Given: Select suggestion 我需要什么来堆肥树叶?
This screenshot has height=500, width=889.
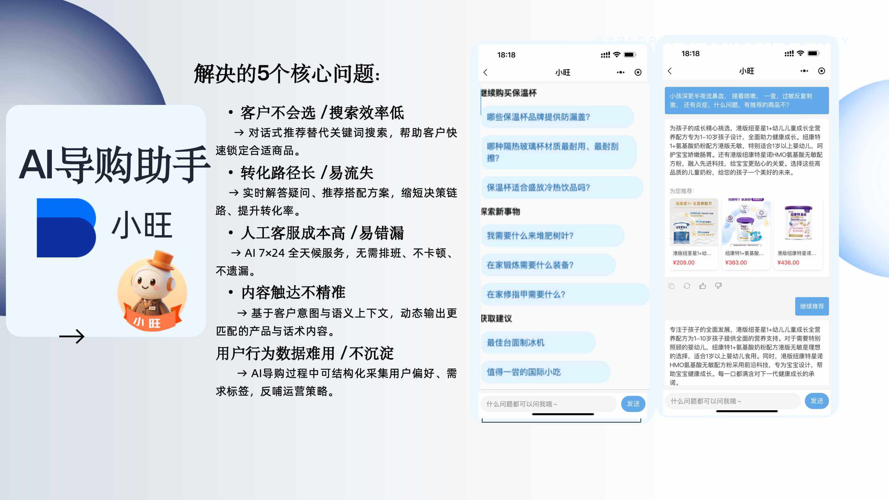Looking at the screenshot, I should pos(553,236).
